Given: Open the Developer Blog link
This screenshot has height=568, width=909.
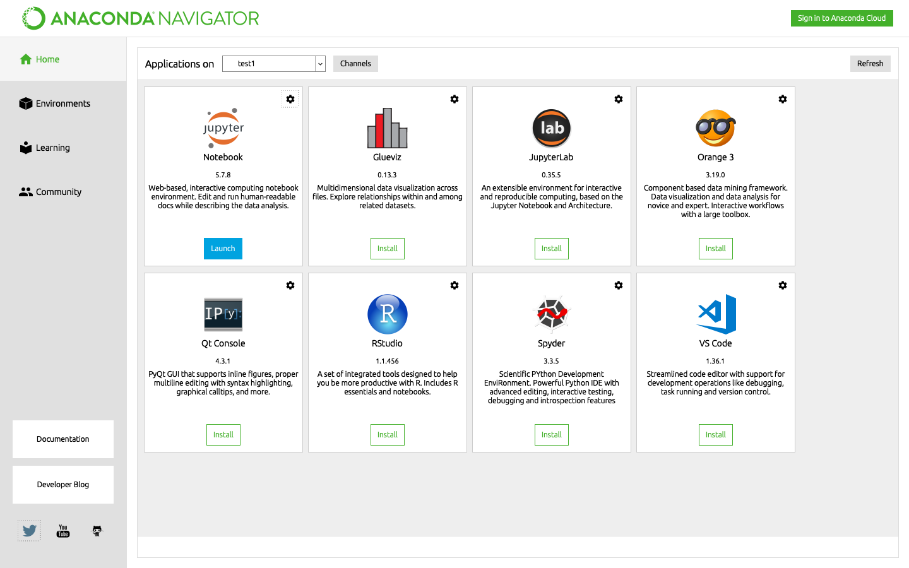Looking at the screenshot, I should (x=63, y=485).
